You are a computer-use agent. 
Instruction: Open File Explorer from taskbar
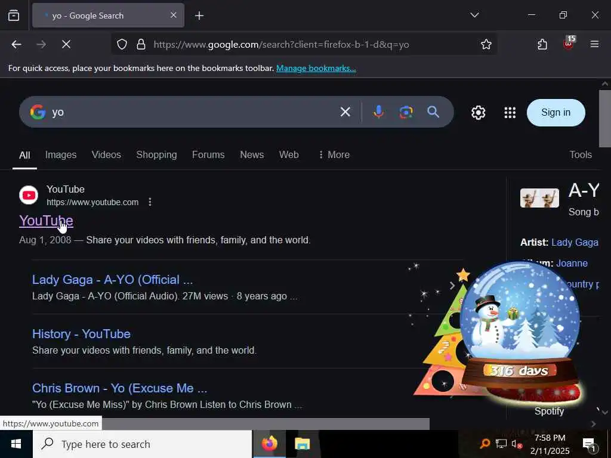coord(302,444)
